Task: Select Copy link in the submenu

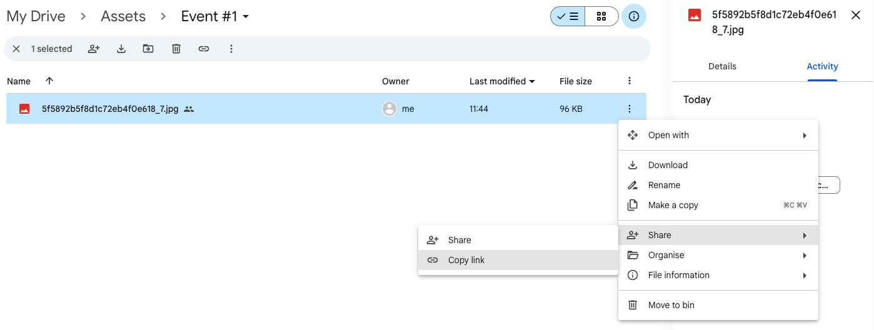Action: click(x=518, y=260)
